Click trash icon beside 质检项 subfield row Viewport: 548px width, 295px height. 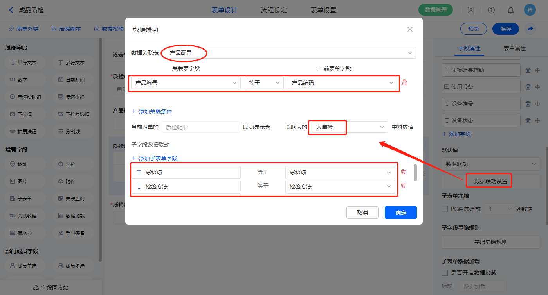coord(403,172)
